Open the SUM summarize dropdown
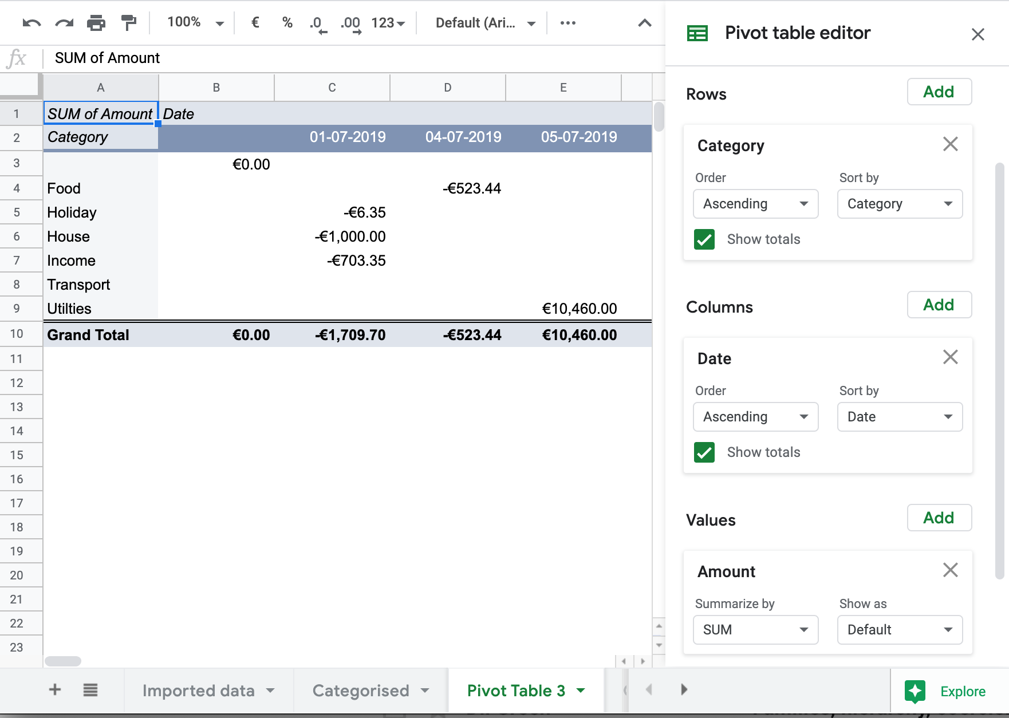The width and height of the screenshot is (1009, 718). [x=755, y=630]
